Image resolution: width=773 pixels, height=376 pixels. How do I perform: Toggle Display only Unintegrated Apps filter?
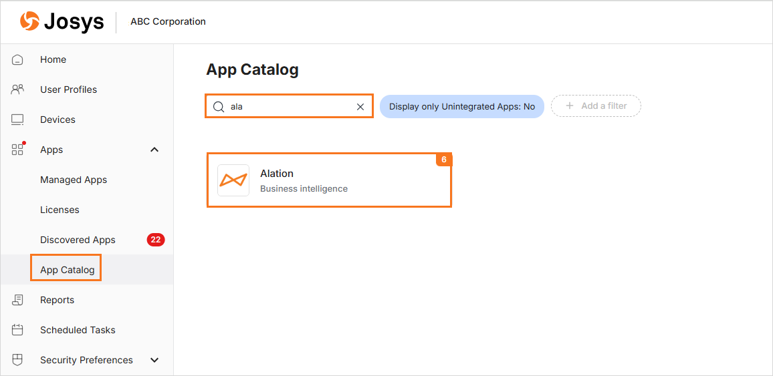(x=462, y=106)
